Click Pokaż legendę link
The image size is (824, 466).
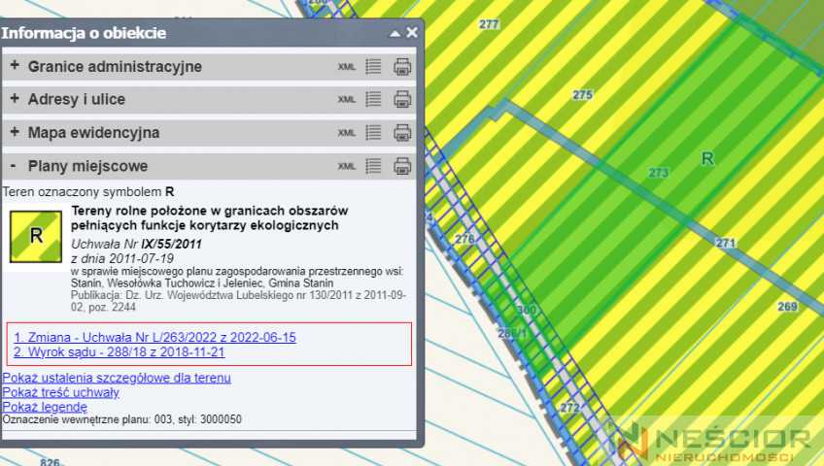(x=45, y=407)
